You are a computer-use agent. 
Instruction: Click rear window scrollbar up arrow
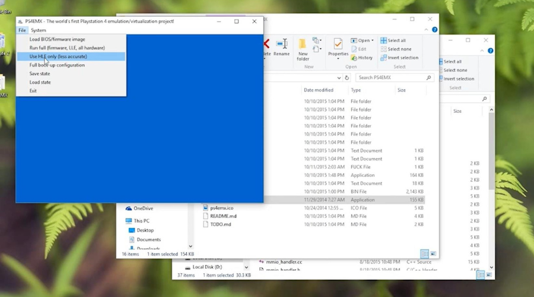tap(491, 110)
